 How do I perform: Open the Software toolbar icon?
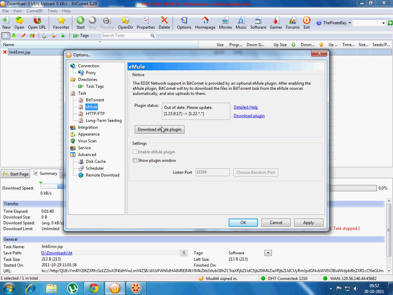click(258, 23)
